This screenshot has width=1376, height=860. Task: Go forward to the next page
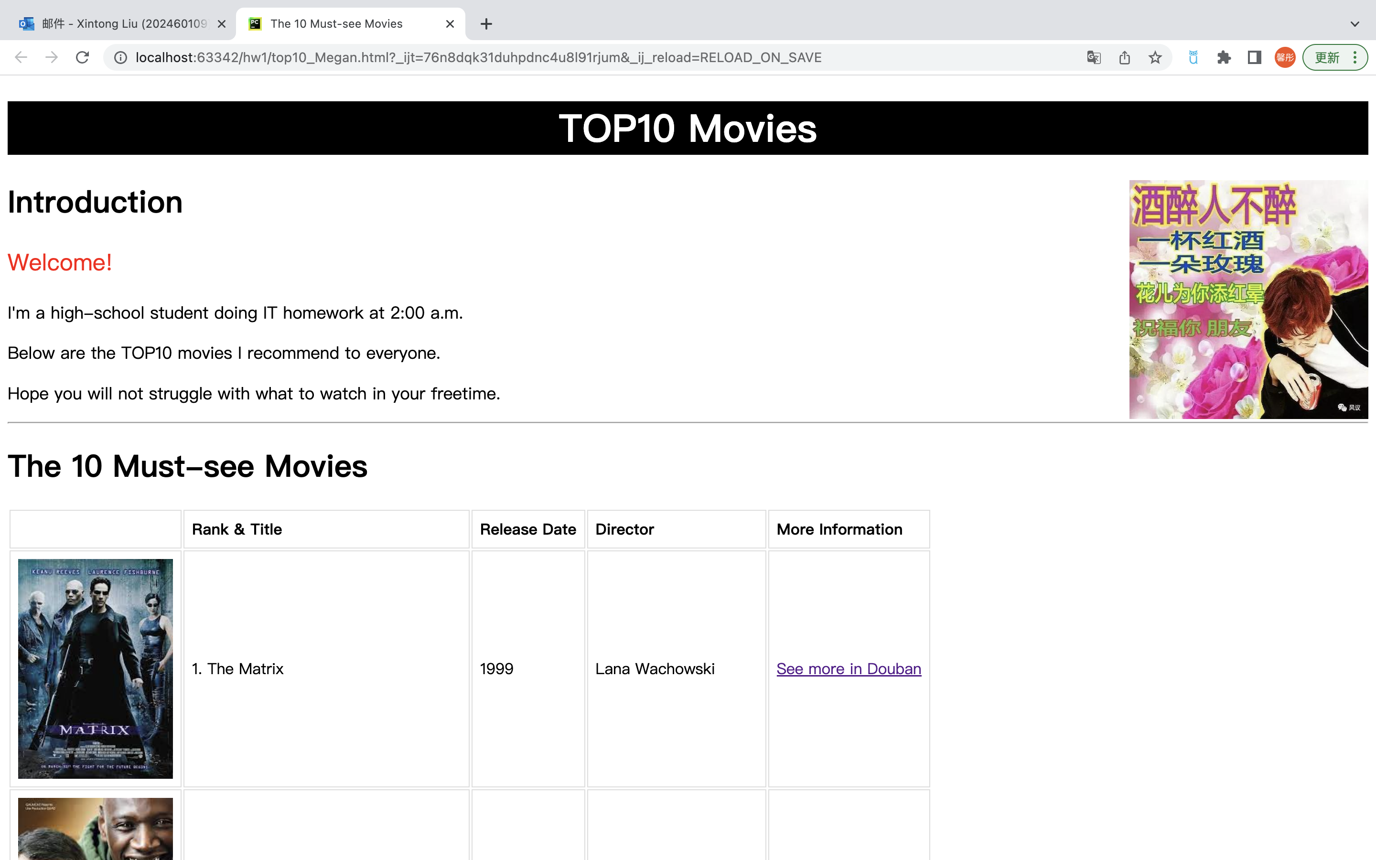52,57
